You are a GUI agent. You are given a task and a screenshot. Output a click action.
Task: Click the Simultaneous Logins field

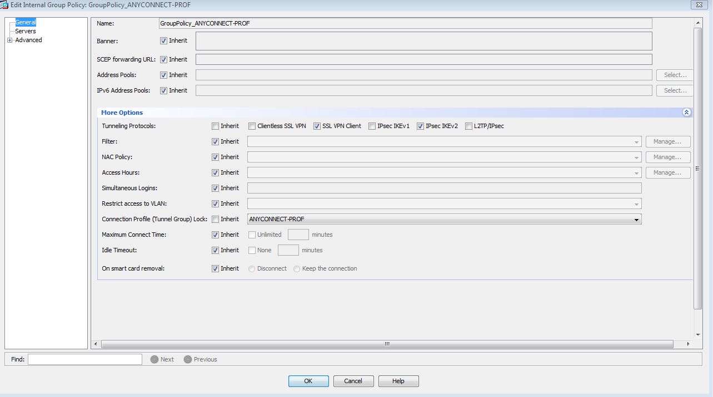[x=444, y=188]
